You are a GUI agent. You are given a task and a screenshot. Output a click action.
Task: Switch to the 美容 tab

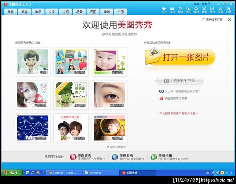click(x=24, y=12)
